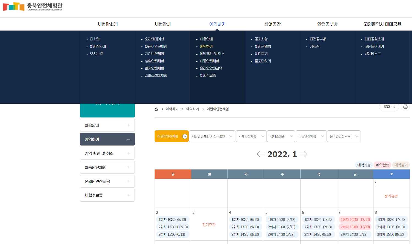The width and height of the screenshot is (412, 244).
Task: Go to next month arrow
Action: tap(303, 154)
